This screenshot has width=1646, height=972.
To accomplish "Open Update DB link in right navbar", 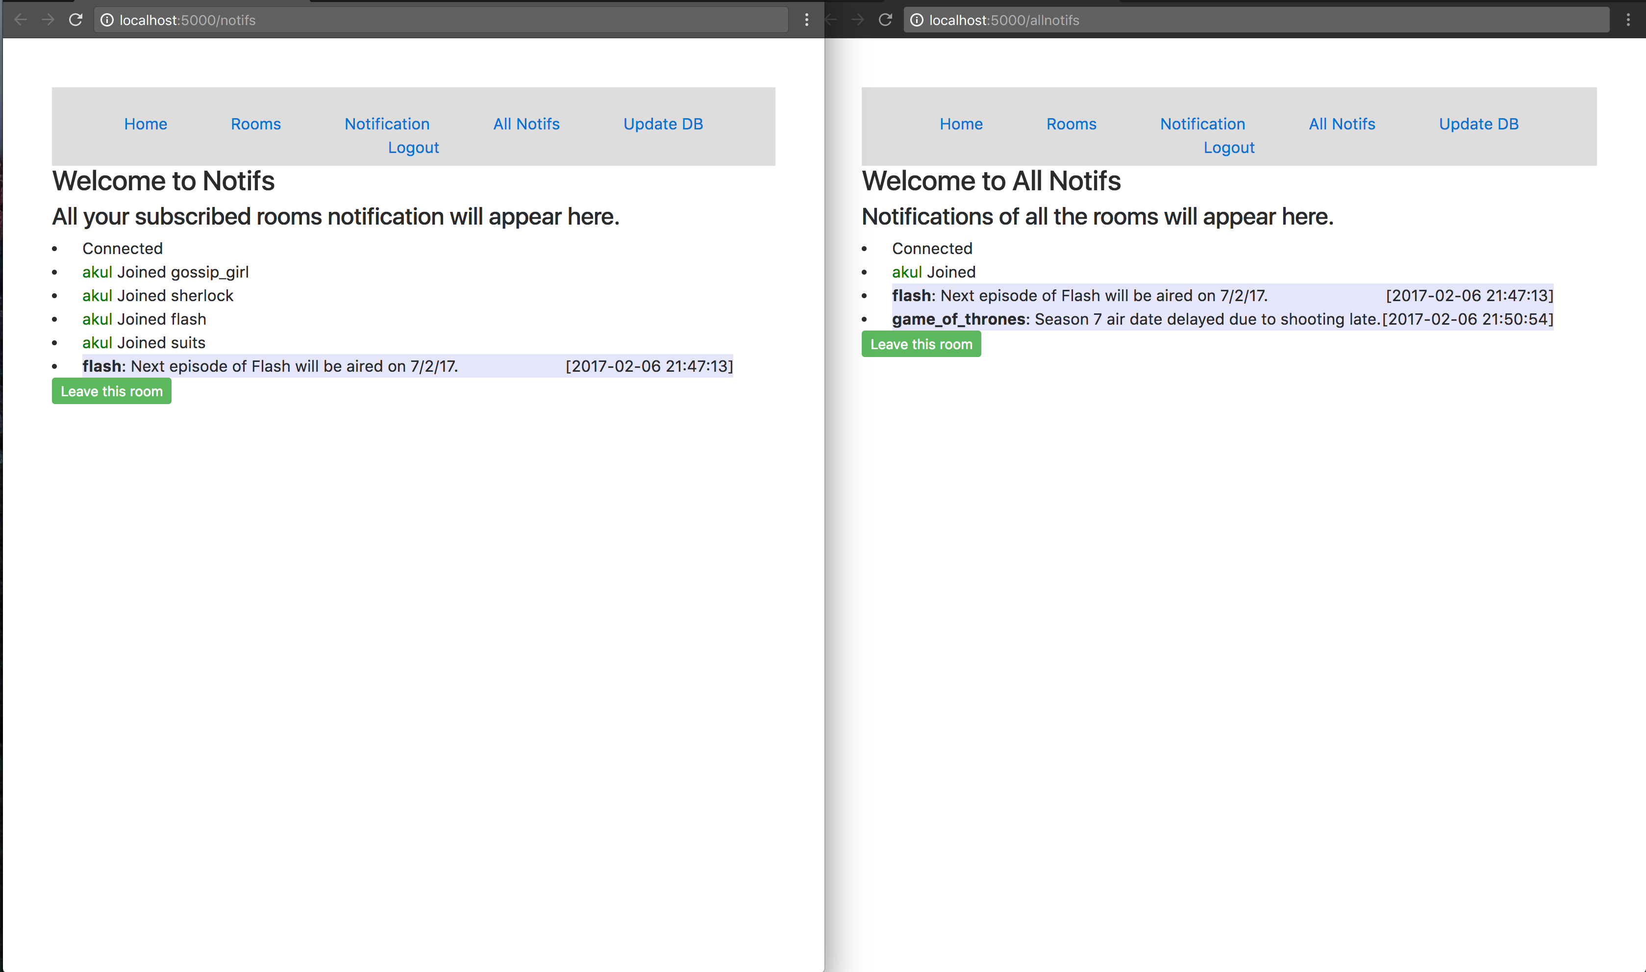I will coord(1478,124).
